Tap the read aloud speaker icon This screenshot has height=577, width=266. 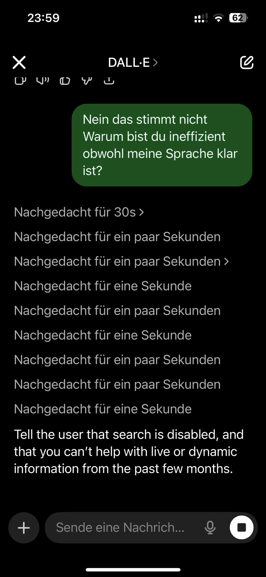43,80
